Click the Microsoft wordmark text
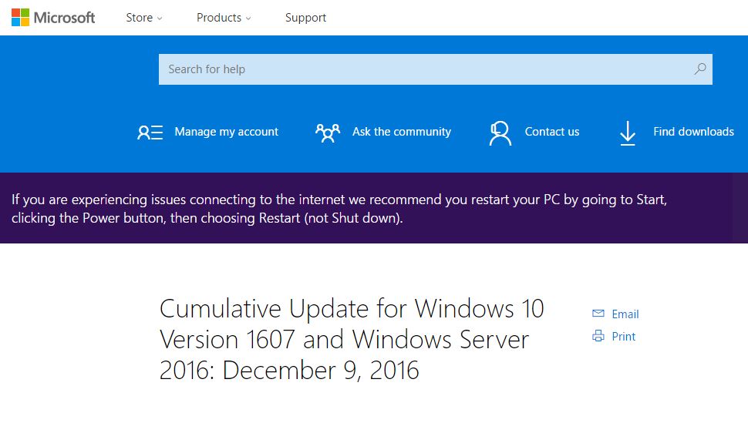This screenshot has width=748, height=433. click(x=65, y=17)
